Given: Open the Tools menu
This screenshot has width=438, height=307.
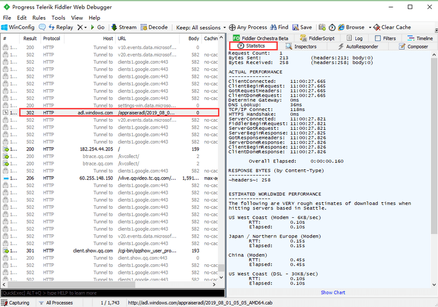Looking at the screenshot, I should pos(58,18).
